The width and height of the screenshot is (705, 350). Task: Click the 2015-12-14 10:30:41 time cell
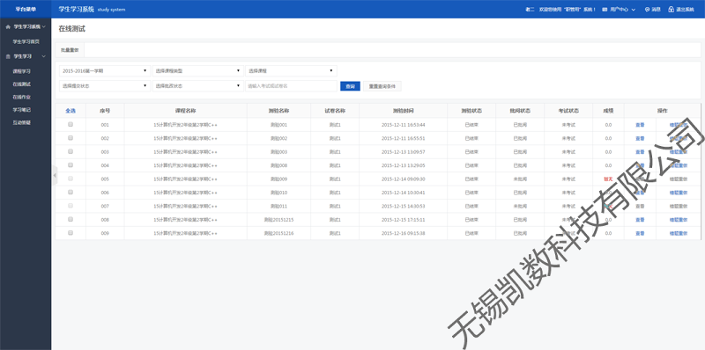[403, 193]
